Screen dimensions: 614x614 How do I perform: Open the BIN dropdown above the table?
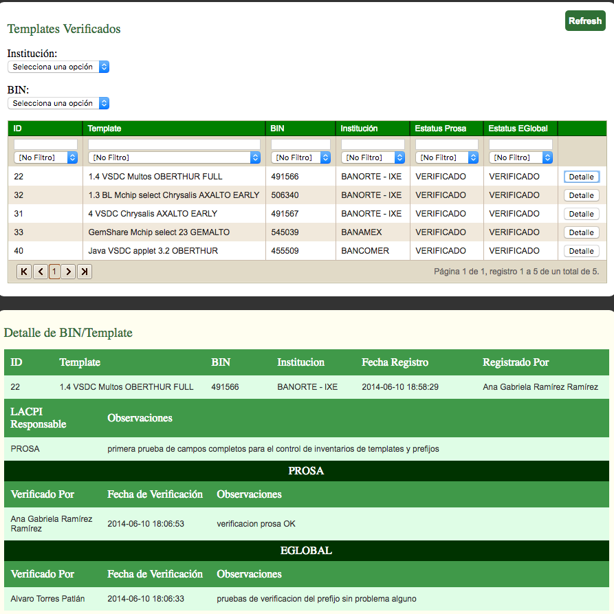[58, 103]
